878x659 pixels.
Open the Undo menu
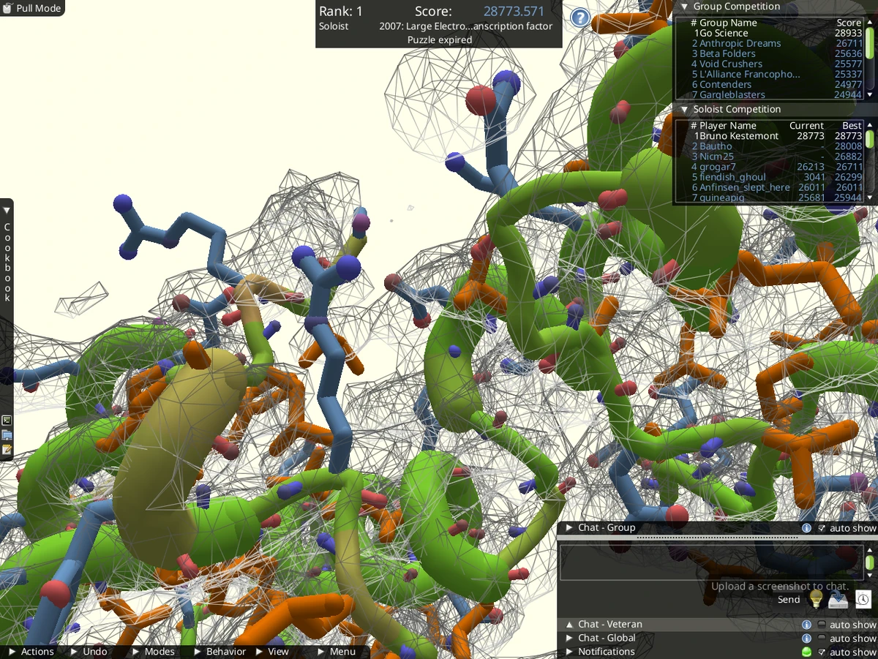pyautogui.click(x=89, y=652)
